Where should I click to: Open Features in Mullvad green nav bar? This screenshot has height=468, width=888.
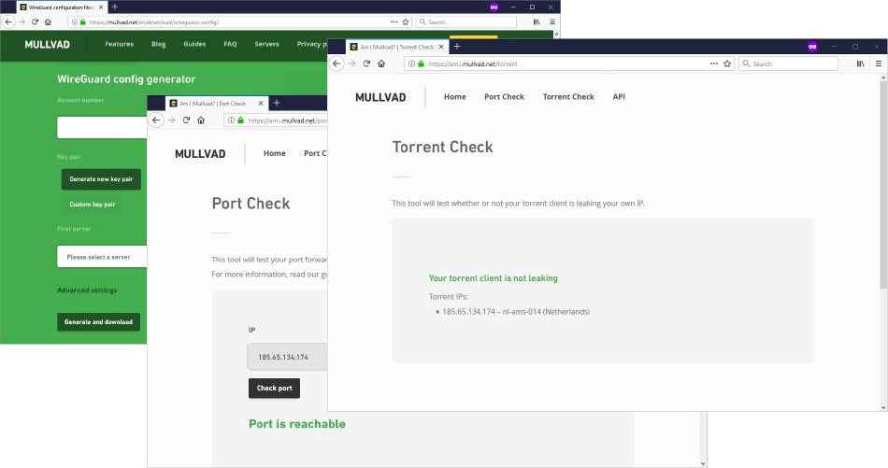(119, 44)
